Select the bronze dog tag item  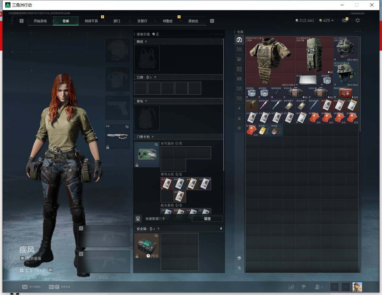click(x=276, y=130)
